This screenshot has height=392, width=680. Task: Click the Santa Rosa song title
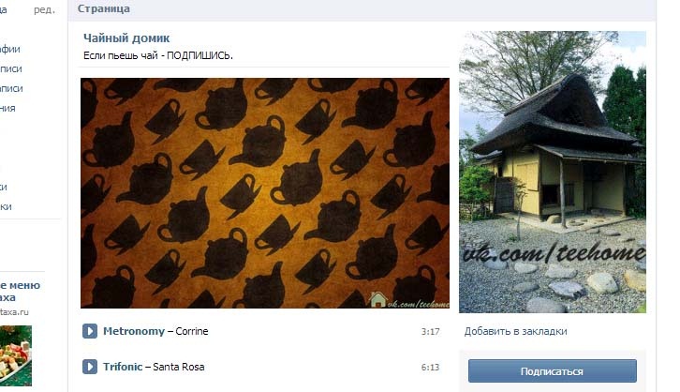click(178, 367)
